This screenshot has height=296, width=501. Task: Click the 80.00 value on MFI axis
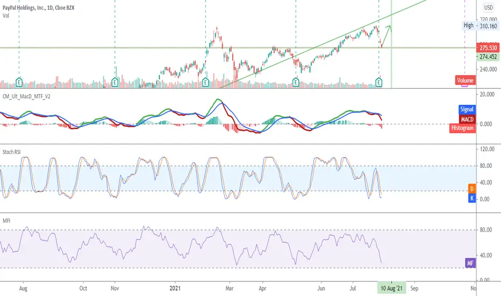click(x=485, y=230)
